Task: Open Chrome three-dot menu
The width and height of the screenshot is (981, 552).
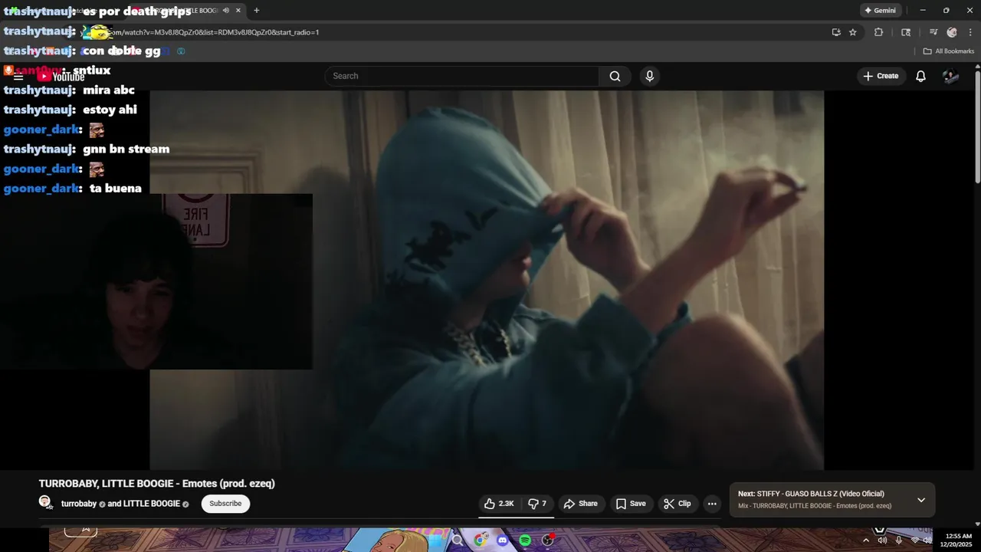Action: pyautogui.click(x=970, y=32)
